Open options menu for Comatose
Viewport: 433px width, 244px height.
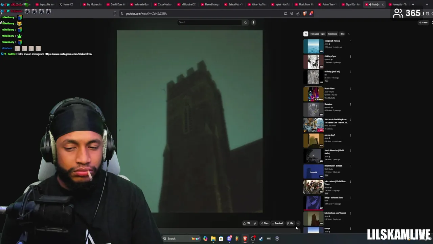(x=350, y=104)
